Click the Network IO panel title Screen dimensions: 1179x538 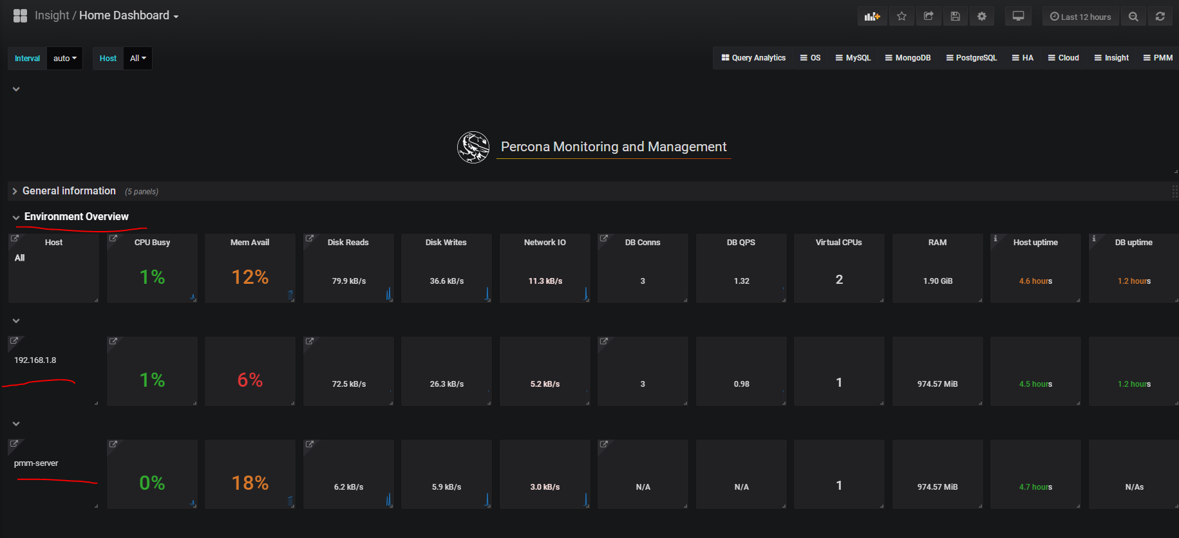click(x=545, y=243)
